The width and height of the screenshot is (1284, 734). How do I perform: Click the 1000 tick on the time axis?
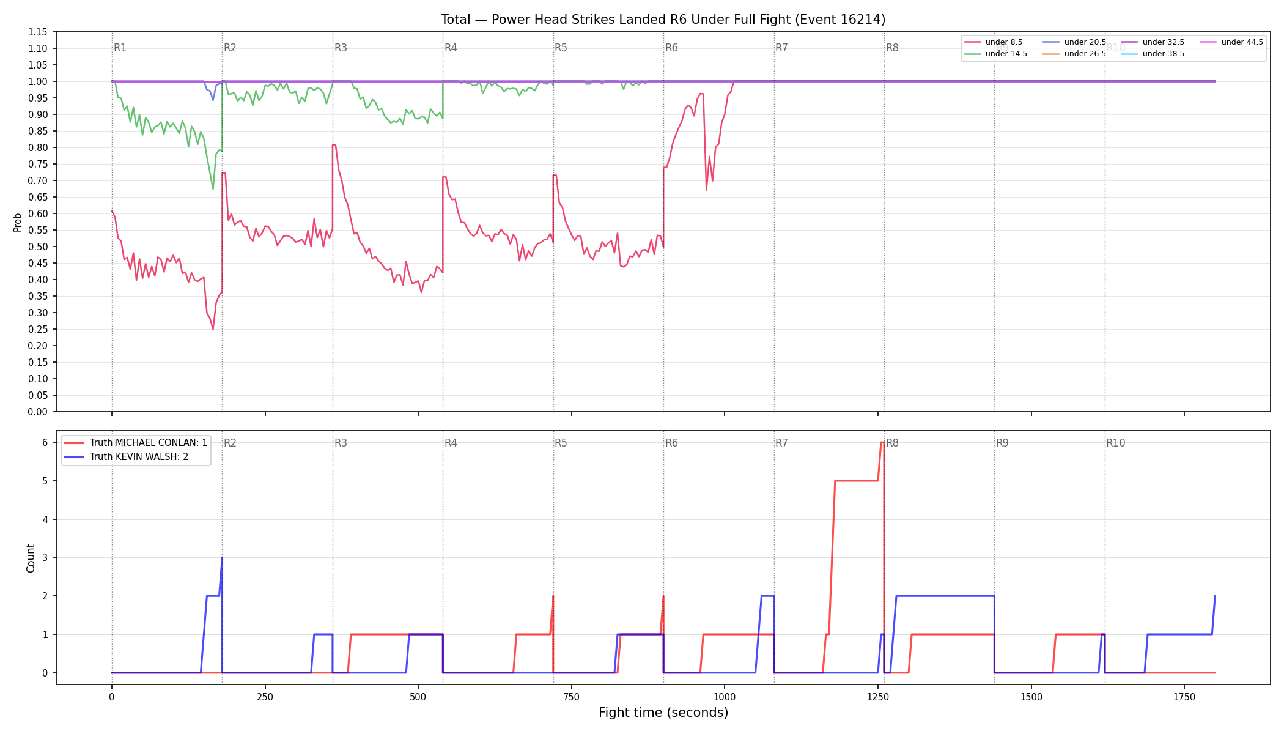tap(725, 697)
